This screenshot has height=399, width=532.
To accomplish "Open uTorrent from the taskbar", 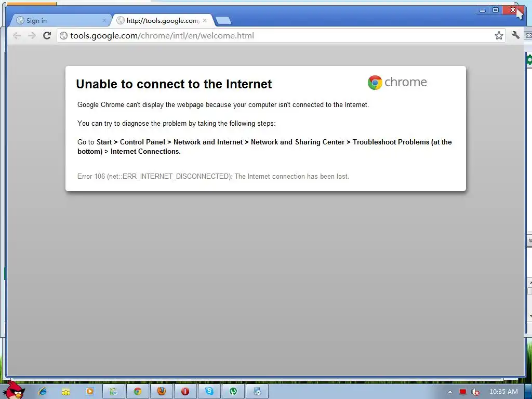I will click(x=233, y=392).
